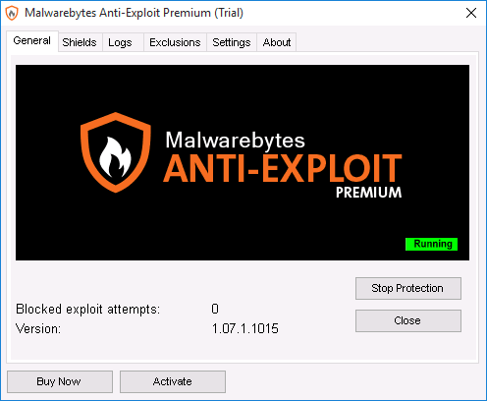The height and width of the screenshot is (401, 487).
Task: Go to the Exclusions tab
Action: pos(175,42)
